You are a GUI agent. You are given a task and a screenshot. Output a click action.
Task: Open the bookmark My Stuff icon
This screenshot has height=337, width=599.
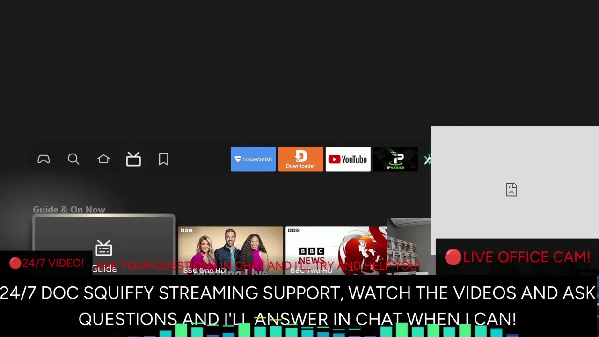[x=163, y=160]
